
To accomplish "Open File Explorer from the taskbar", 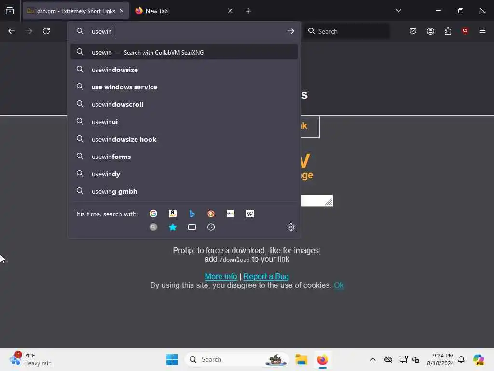I will click(301, 359).
